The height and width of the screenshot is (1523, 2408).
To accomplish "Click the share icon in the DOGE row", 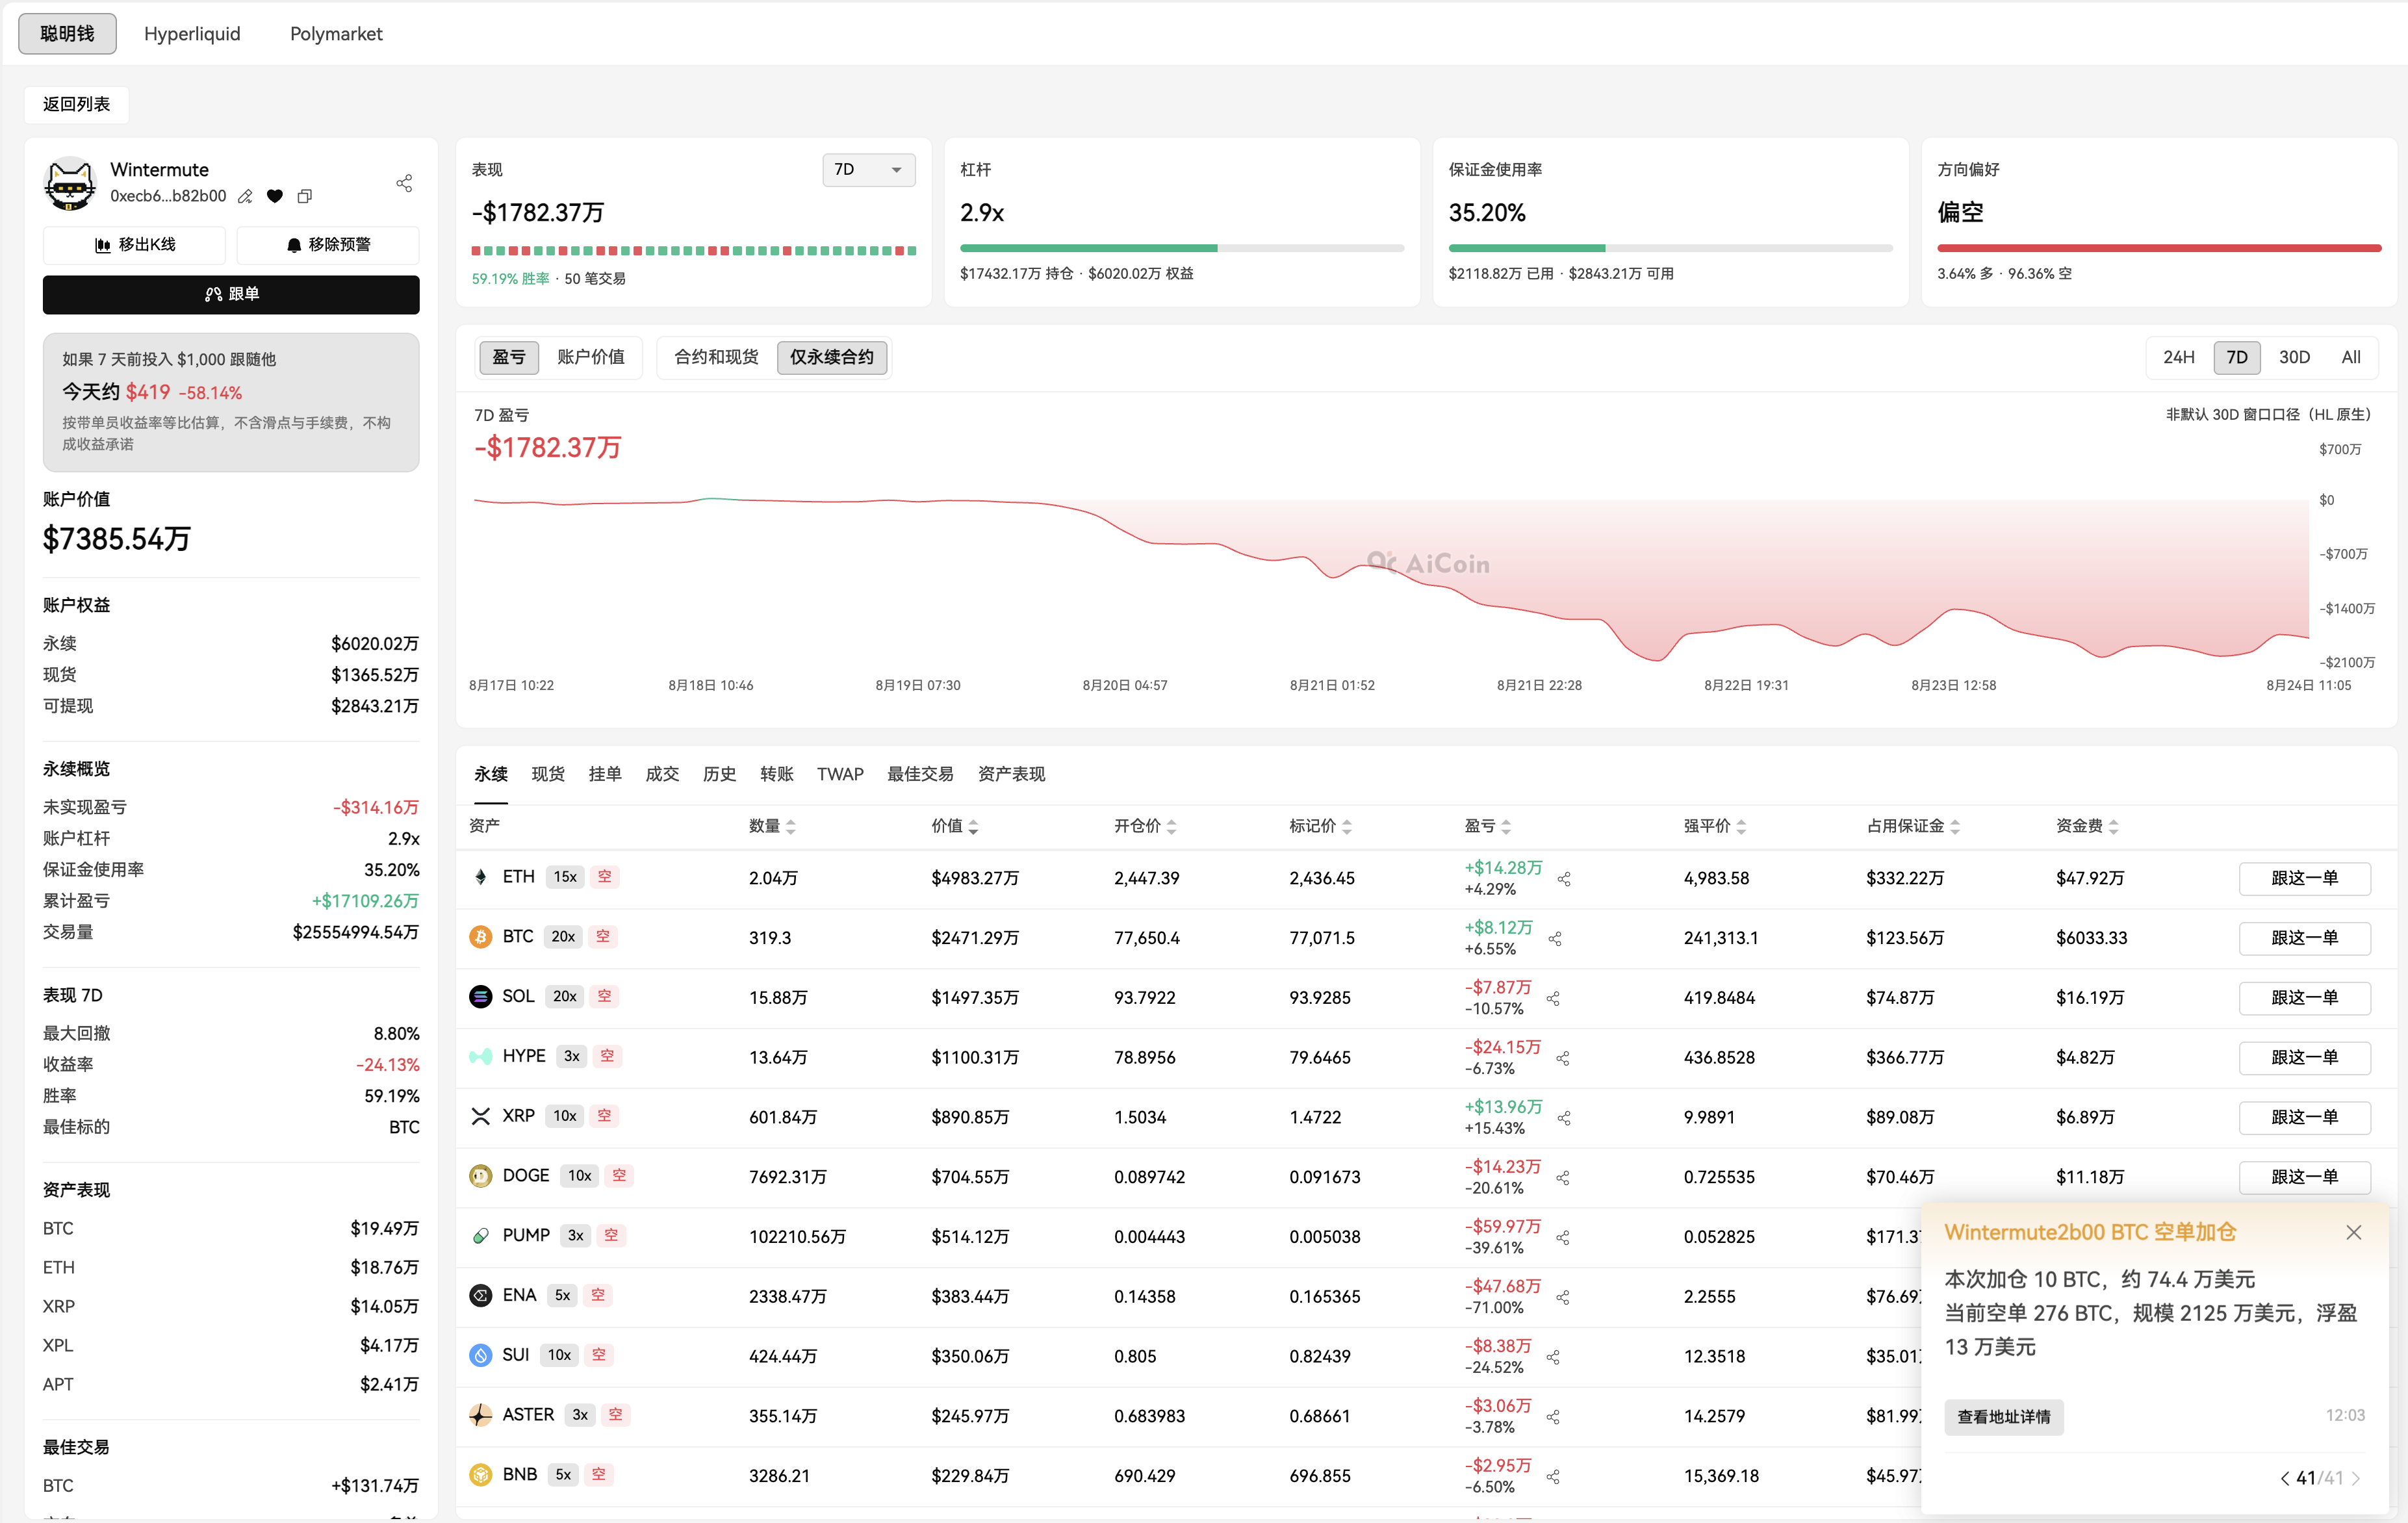I will click(x=1563, y=1178).
